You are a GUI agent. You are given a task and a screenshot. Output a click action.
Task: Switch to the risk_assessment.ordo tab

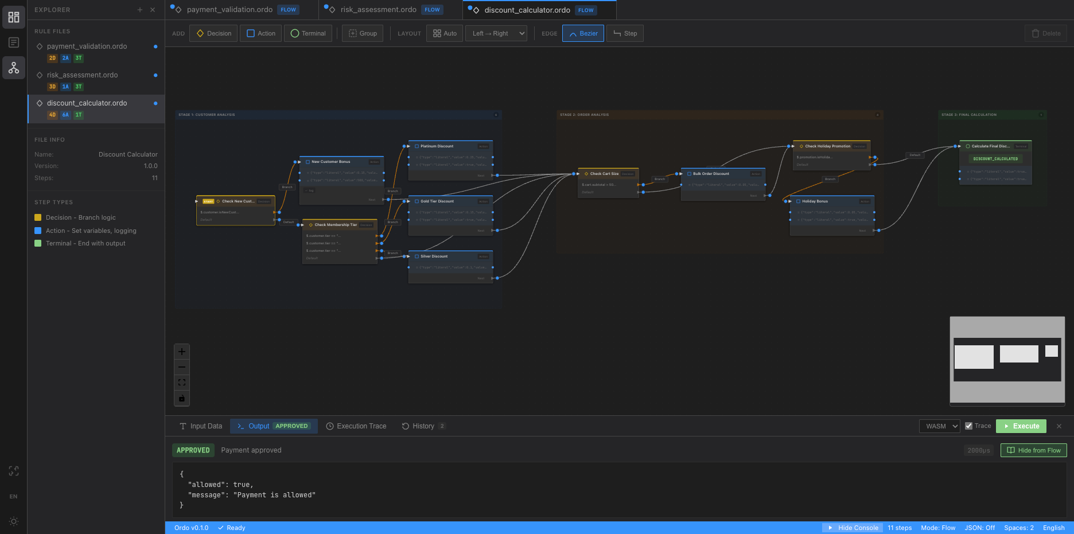point(378,10)
